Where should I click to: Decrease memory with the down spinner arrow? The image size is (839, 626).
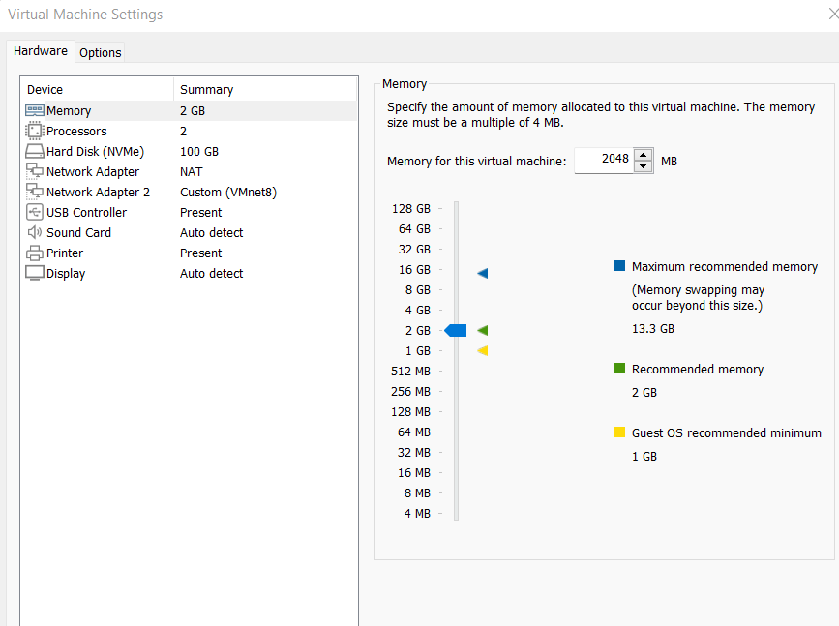coord(644,166)
